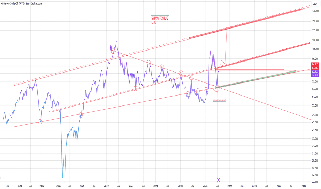This screenshot has height=189, width=321.
Task: Click the 2026 label on the time axis
Action: coord(205,186)
